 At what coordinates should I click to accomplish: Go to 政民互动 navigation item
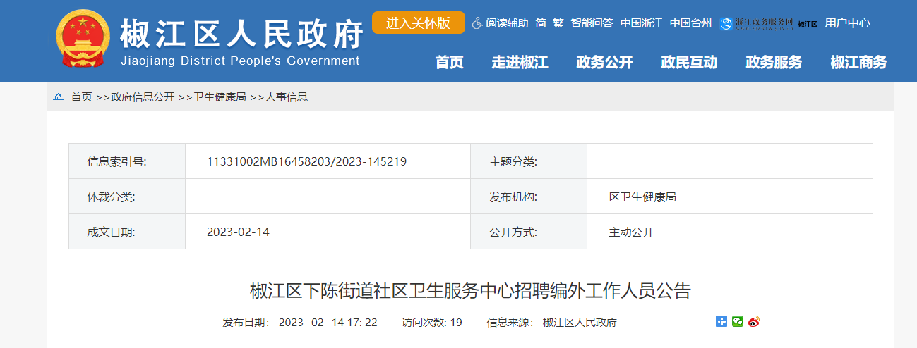[x=689, y=62]
